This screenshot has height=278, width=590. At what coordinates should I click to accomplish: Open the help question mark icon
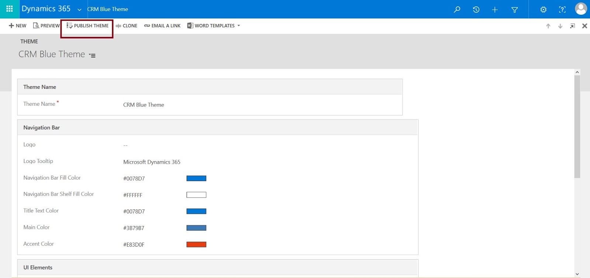562,10
